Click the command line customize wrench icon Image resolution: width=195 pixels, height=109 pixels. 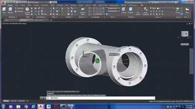(x=45, y=98)
